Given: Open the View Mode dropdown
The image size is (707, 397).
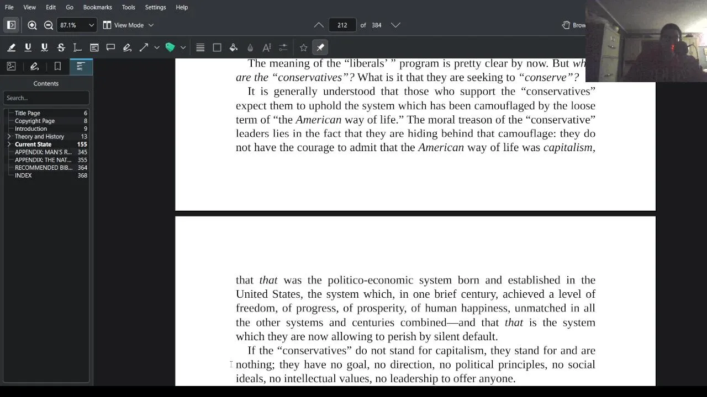Looking at the screenshot, I should 128,25.
